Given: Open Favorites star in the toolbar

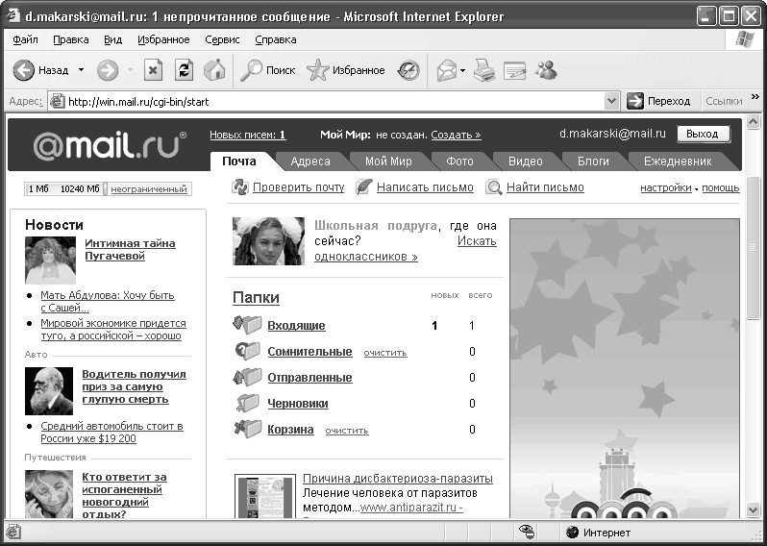Looking at the screenshot, I should (x=318, y=70).
